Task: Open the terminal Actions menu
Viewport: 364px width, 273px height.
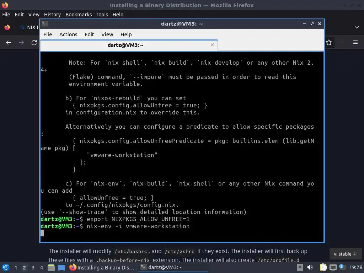Action: pos(68,34)
